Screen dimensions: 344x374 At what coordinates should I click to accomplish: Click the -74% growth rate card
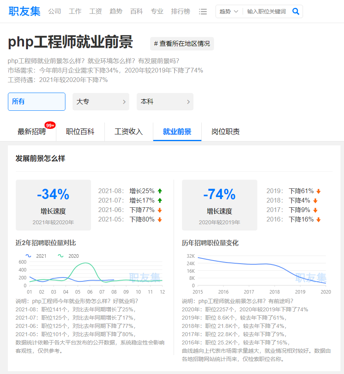219,205
